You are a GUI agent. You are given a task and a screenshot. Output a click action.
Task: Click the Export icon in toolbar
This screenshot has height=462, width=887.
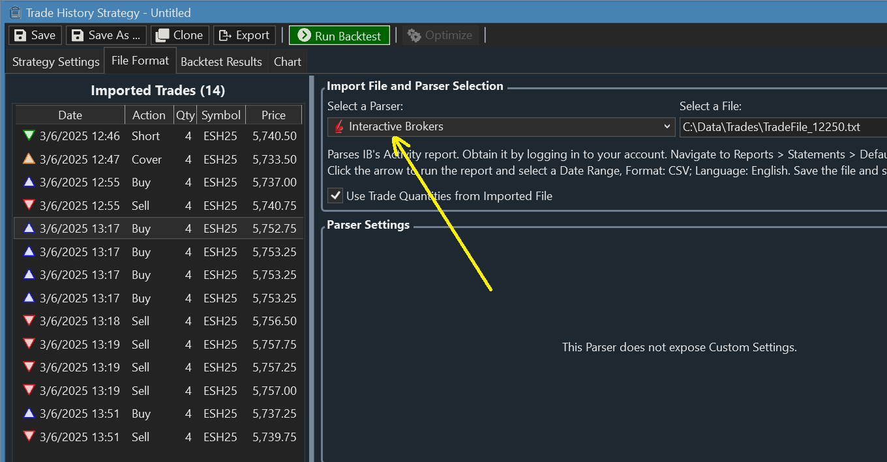click(225, 35)
